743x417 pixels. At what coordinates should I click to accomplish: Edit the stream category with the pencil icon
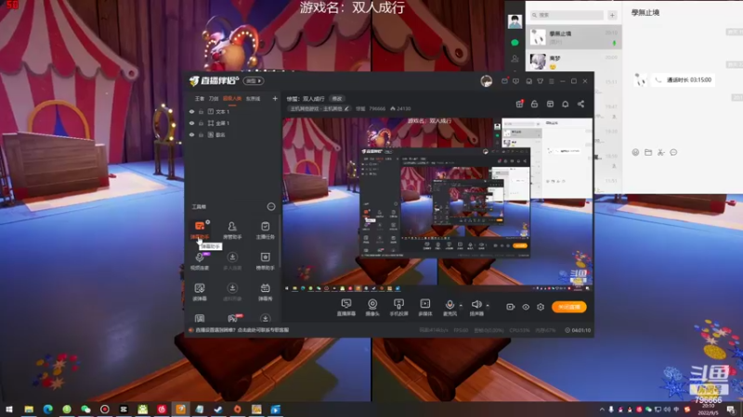click(346, 108)
